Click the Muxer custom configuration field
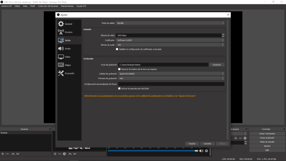The height and width of the screenshot is (161, 286). click(171, 84)
